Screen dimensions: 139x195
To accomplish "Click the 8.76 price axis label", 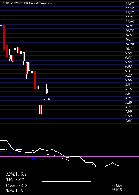I will [129, 89].
